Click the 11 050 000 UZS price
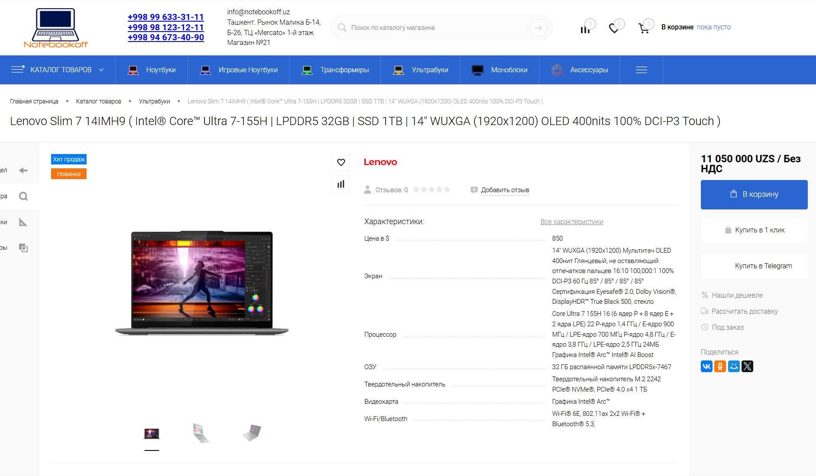 [x=751, y=164]
